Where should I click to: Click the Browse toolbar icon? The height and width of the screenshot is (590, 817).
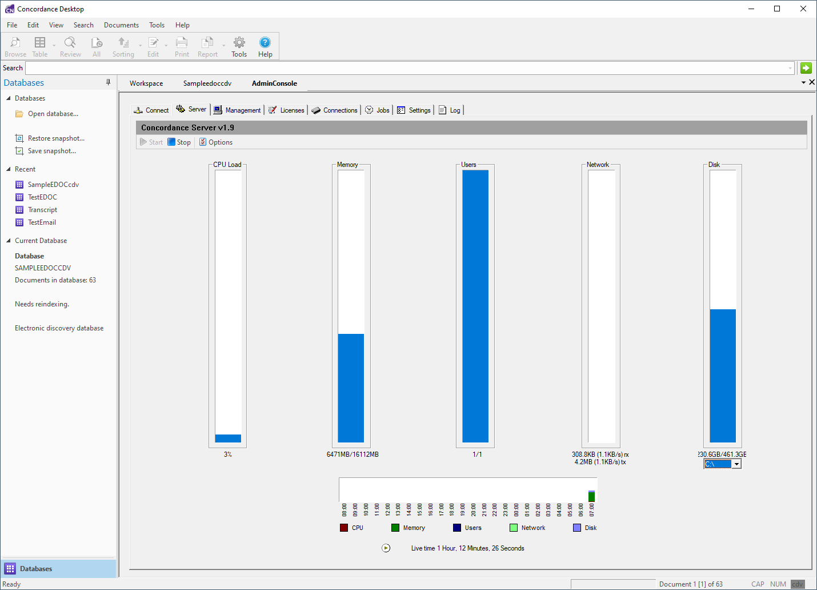pyautogui.click(x=15, y=47)
